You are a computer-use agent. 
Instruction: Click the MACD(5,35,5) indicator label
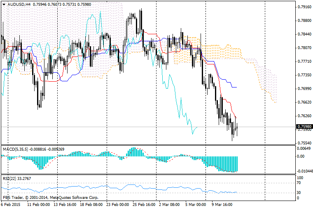15,148
